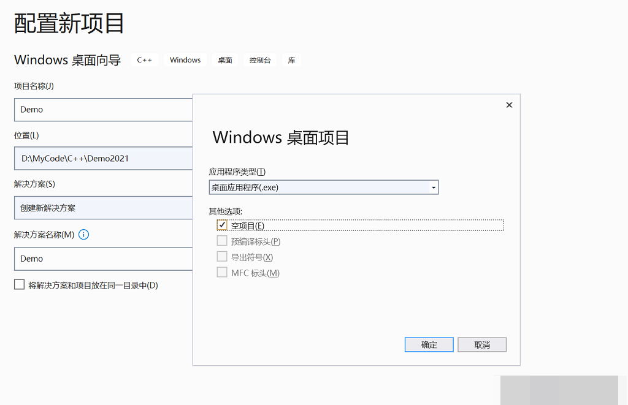Close the Windows 桌面项目 dialog
This screenshot has width=628, height=405.
click(509, 105)
